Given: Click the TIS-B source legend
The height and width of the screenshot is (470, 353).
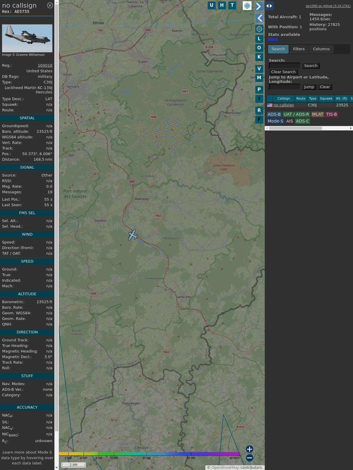Looking at the screenshot, I should [332, 115].
